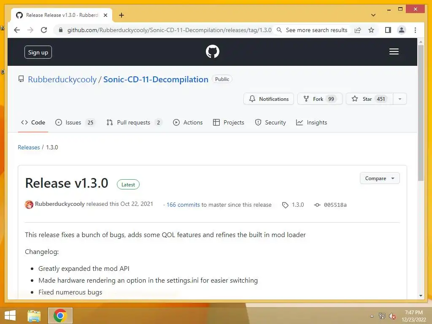
Task: Open File Explorer from the taskbar
Action: click(x=34, y=316)
